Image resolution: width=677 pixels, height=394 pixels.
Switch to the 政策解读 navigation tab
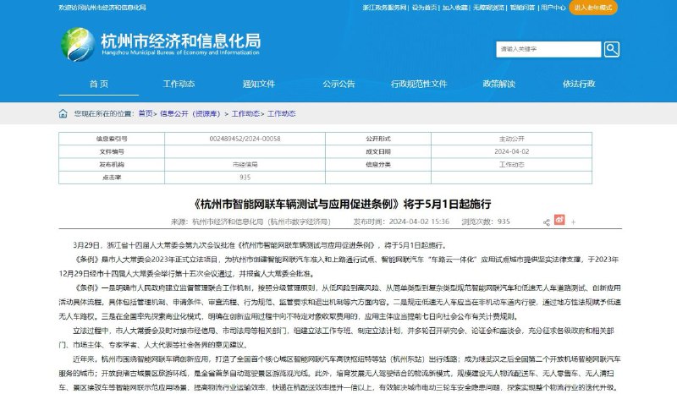point(498,84)
